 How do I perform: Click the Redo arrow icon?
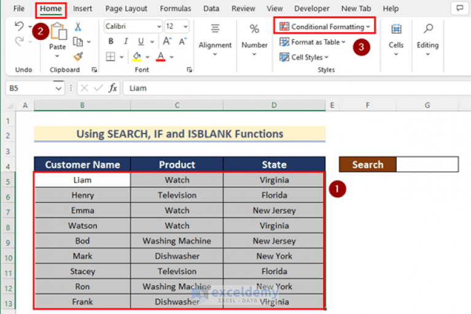[x=19, y=41]
